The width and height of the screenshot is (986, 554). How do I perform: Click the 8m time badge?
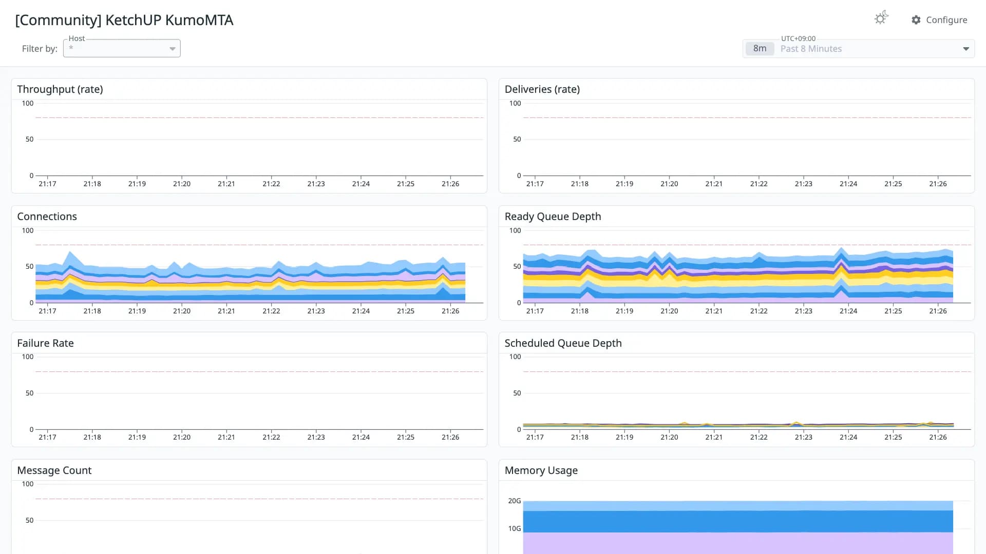coord(760,49)
